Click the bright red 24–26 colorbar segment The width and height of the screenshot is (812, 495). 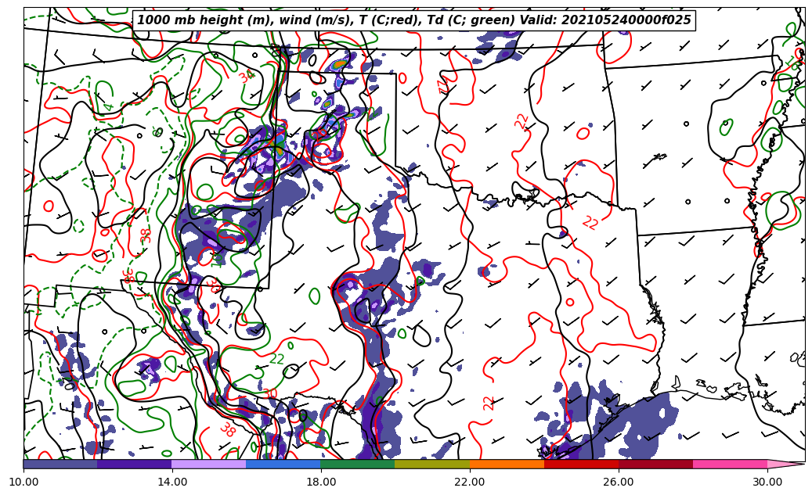(582, 464)
